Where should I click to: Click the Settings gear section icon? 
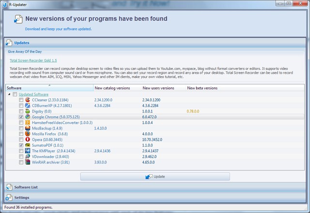pos(9,197)
